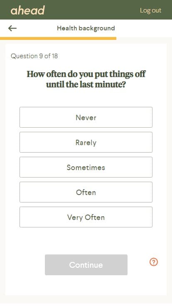
Task: Click the Continue button
Action: [86, 265]
